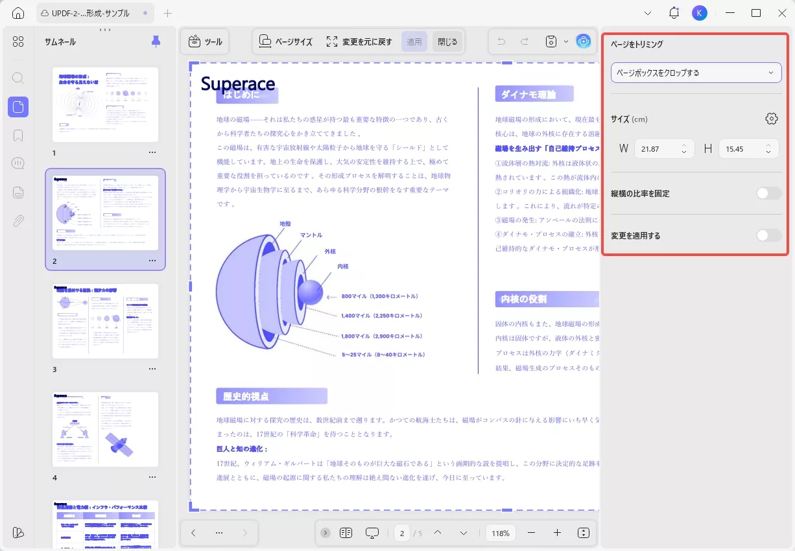Increase height with up stepper arrow
This screenshot has width=795, height=551.
(768, 145)
